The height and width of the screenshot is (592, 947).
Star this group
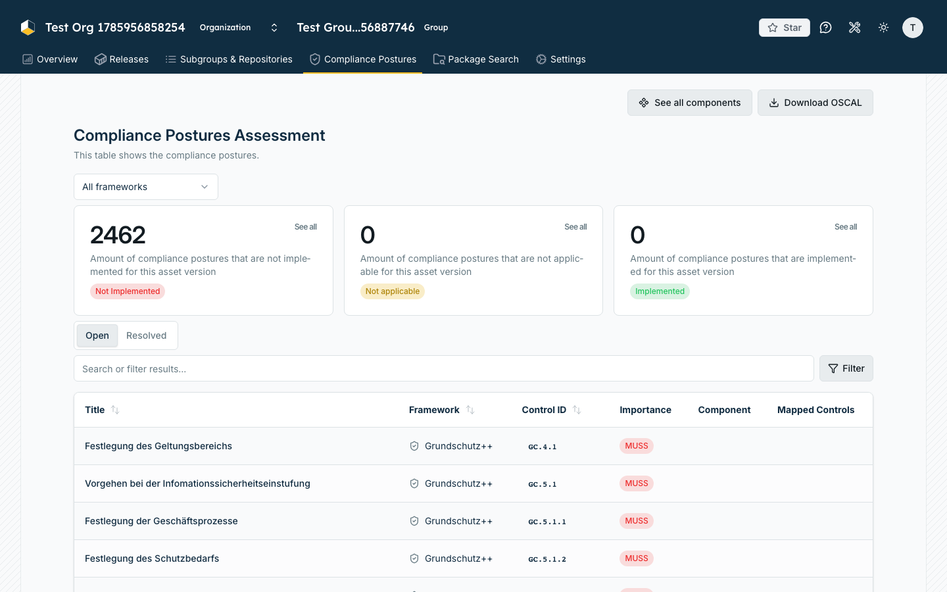coord(785,28)
